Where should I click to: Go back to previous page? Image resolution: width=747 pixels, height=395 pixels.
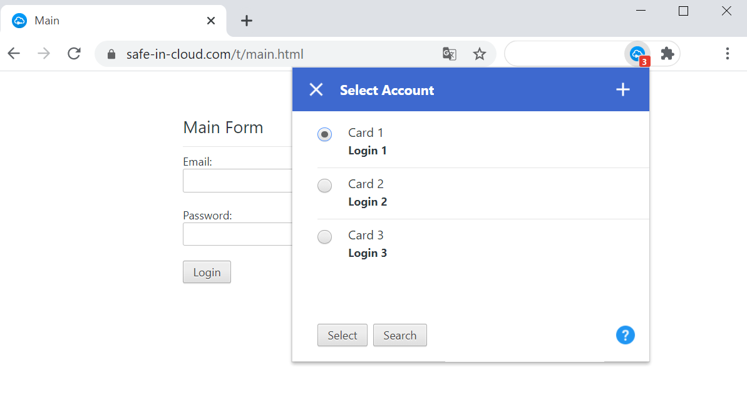coord(14,53)
